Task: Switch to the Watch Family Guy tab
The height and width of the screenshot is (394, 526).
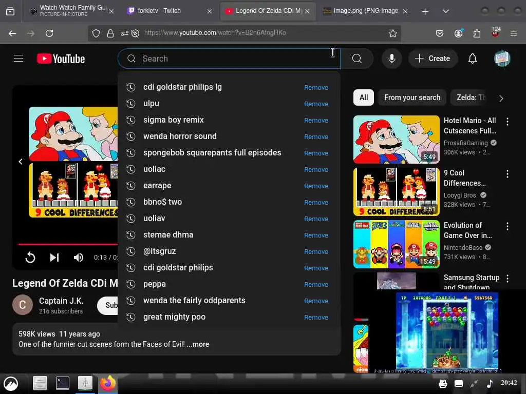Action: pyautogui.click(x=72, y=11)
